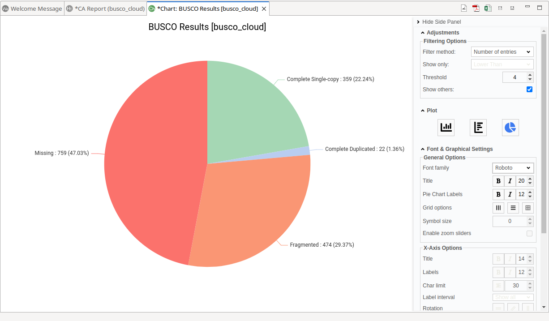Switch to the CA Report tab
This screenshot has height=321, width=549.
[105, 9]
